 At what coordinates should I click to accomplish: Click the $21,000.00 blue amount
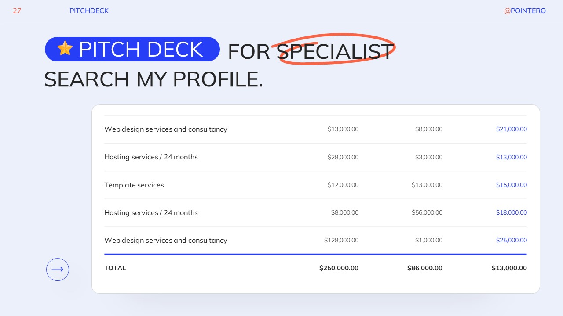coord(511,129)
